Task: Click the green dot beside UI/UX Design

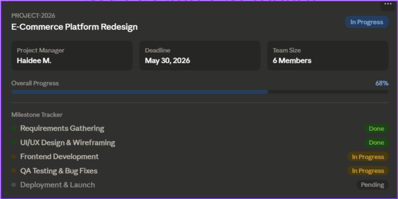Action: tap(14, 143)
